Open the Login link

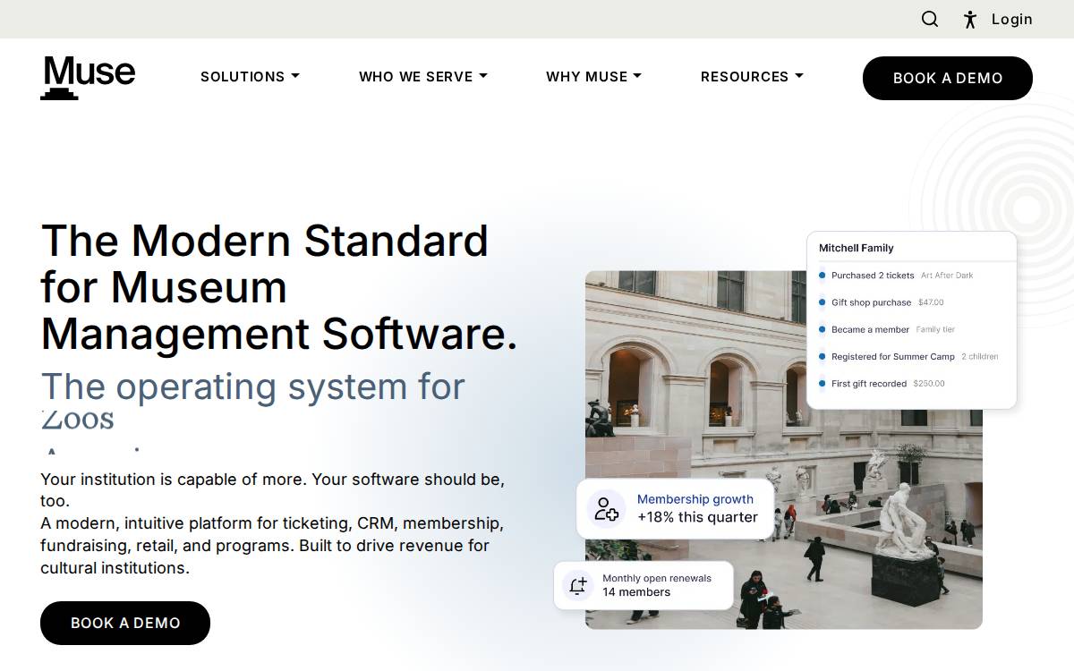[x=1012, y=19]
